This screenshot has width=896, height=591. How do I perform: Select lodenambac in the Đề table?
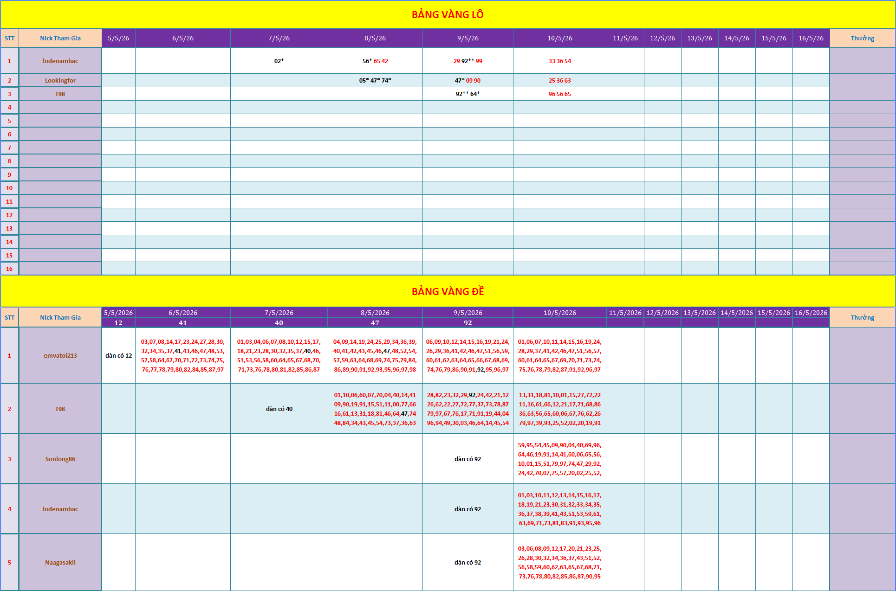[60, 509]
